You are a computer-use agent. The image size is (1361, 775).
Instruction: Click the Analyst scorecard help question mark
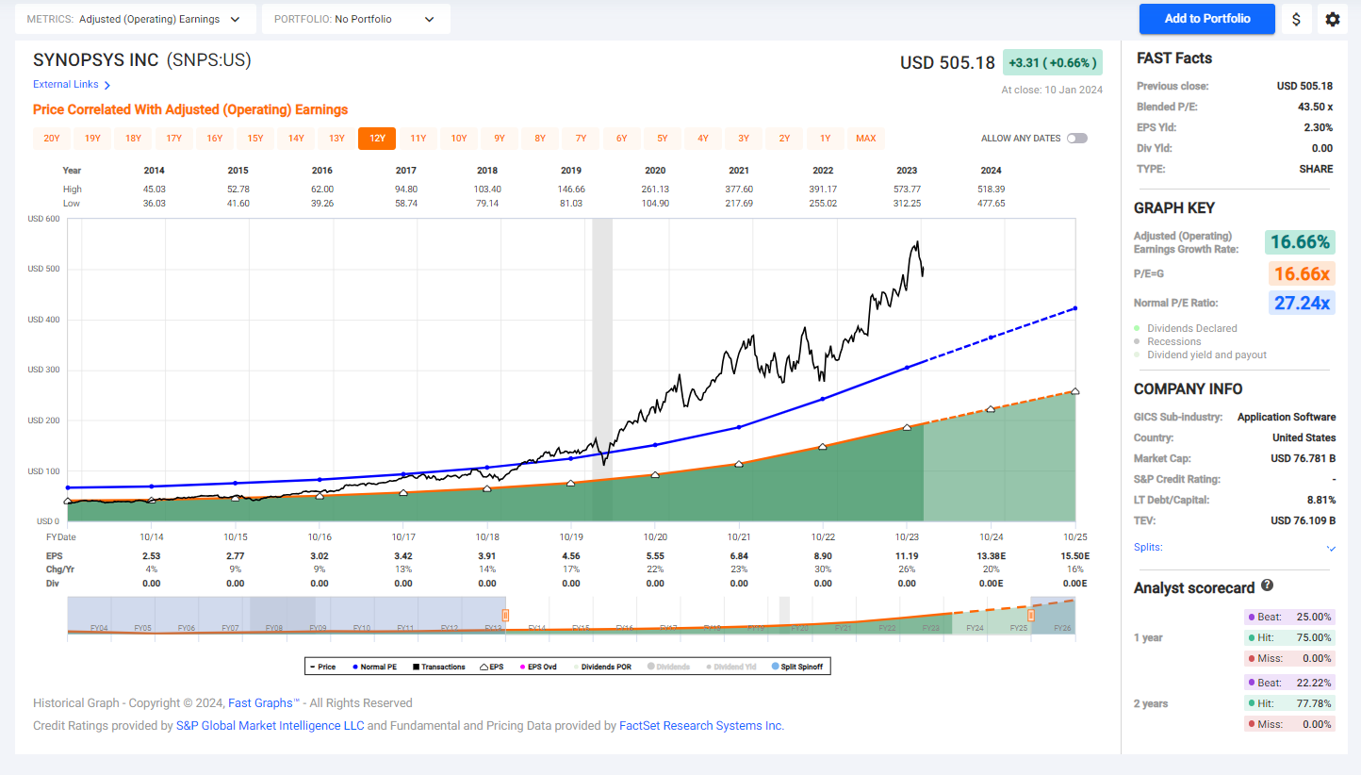coord(1267,585)
